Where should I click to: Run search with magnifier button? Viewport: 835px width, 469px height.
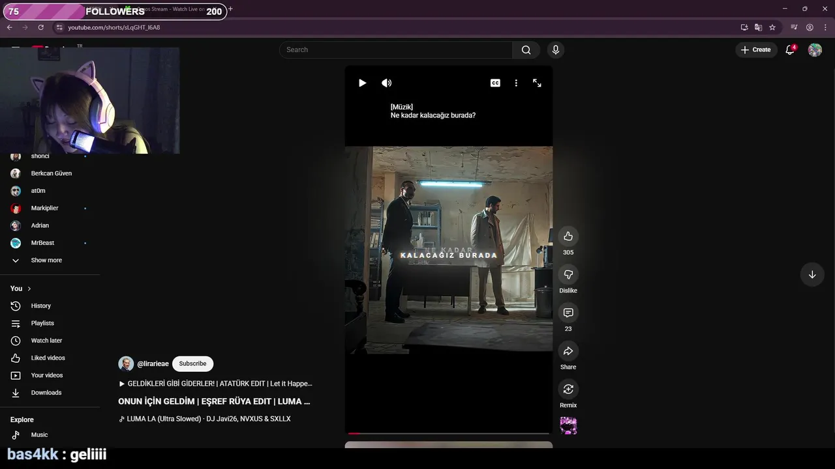pos(526,50)
